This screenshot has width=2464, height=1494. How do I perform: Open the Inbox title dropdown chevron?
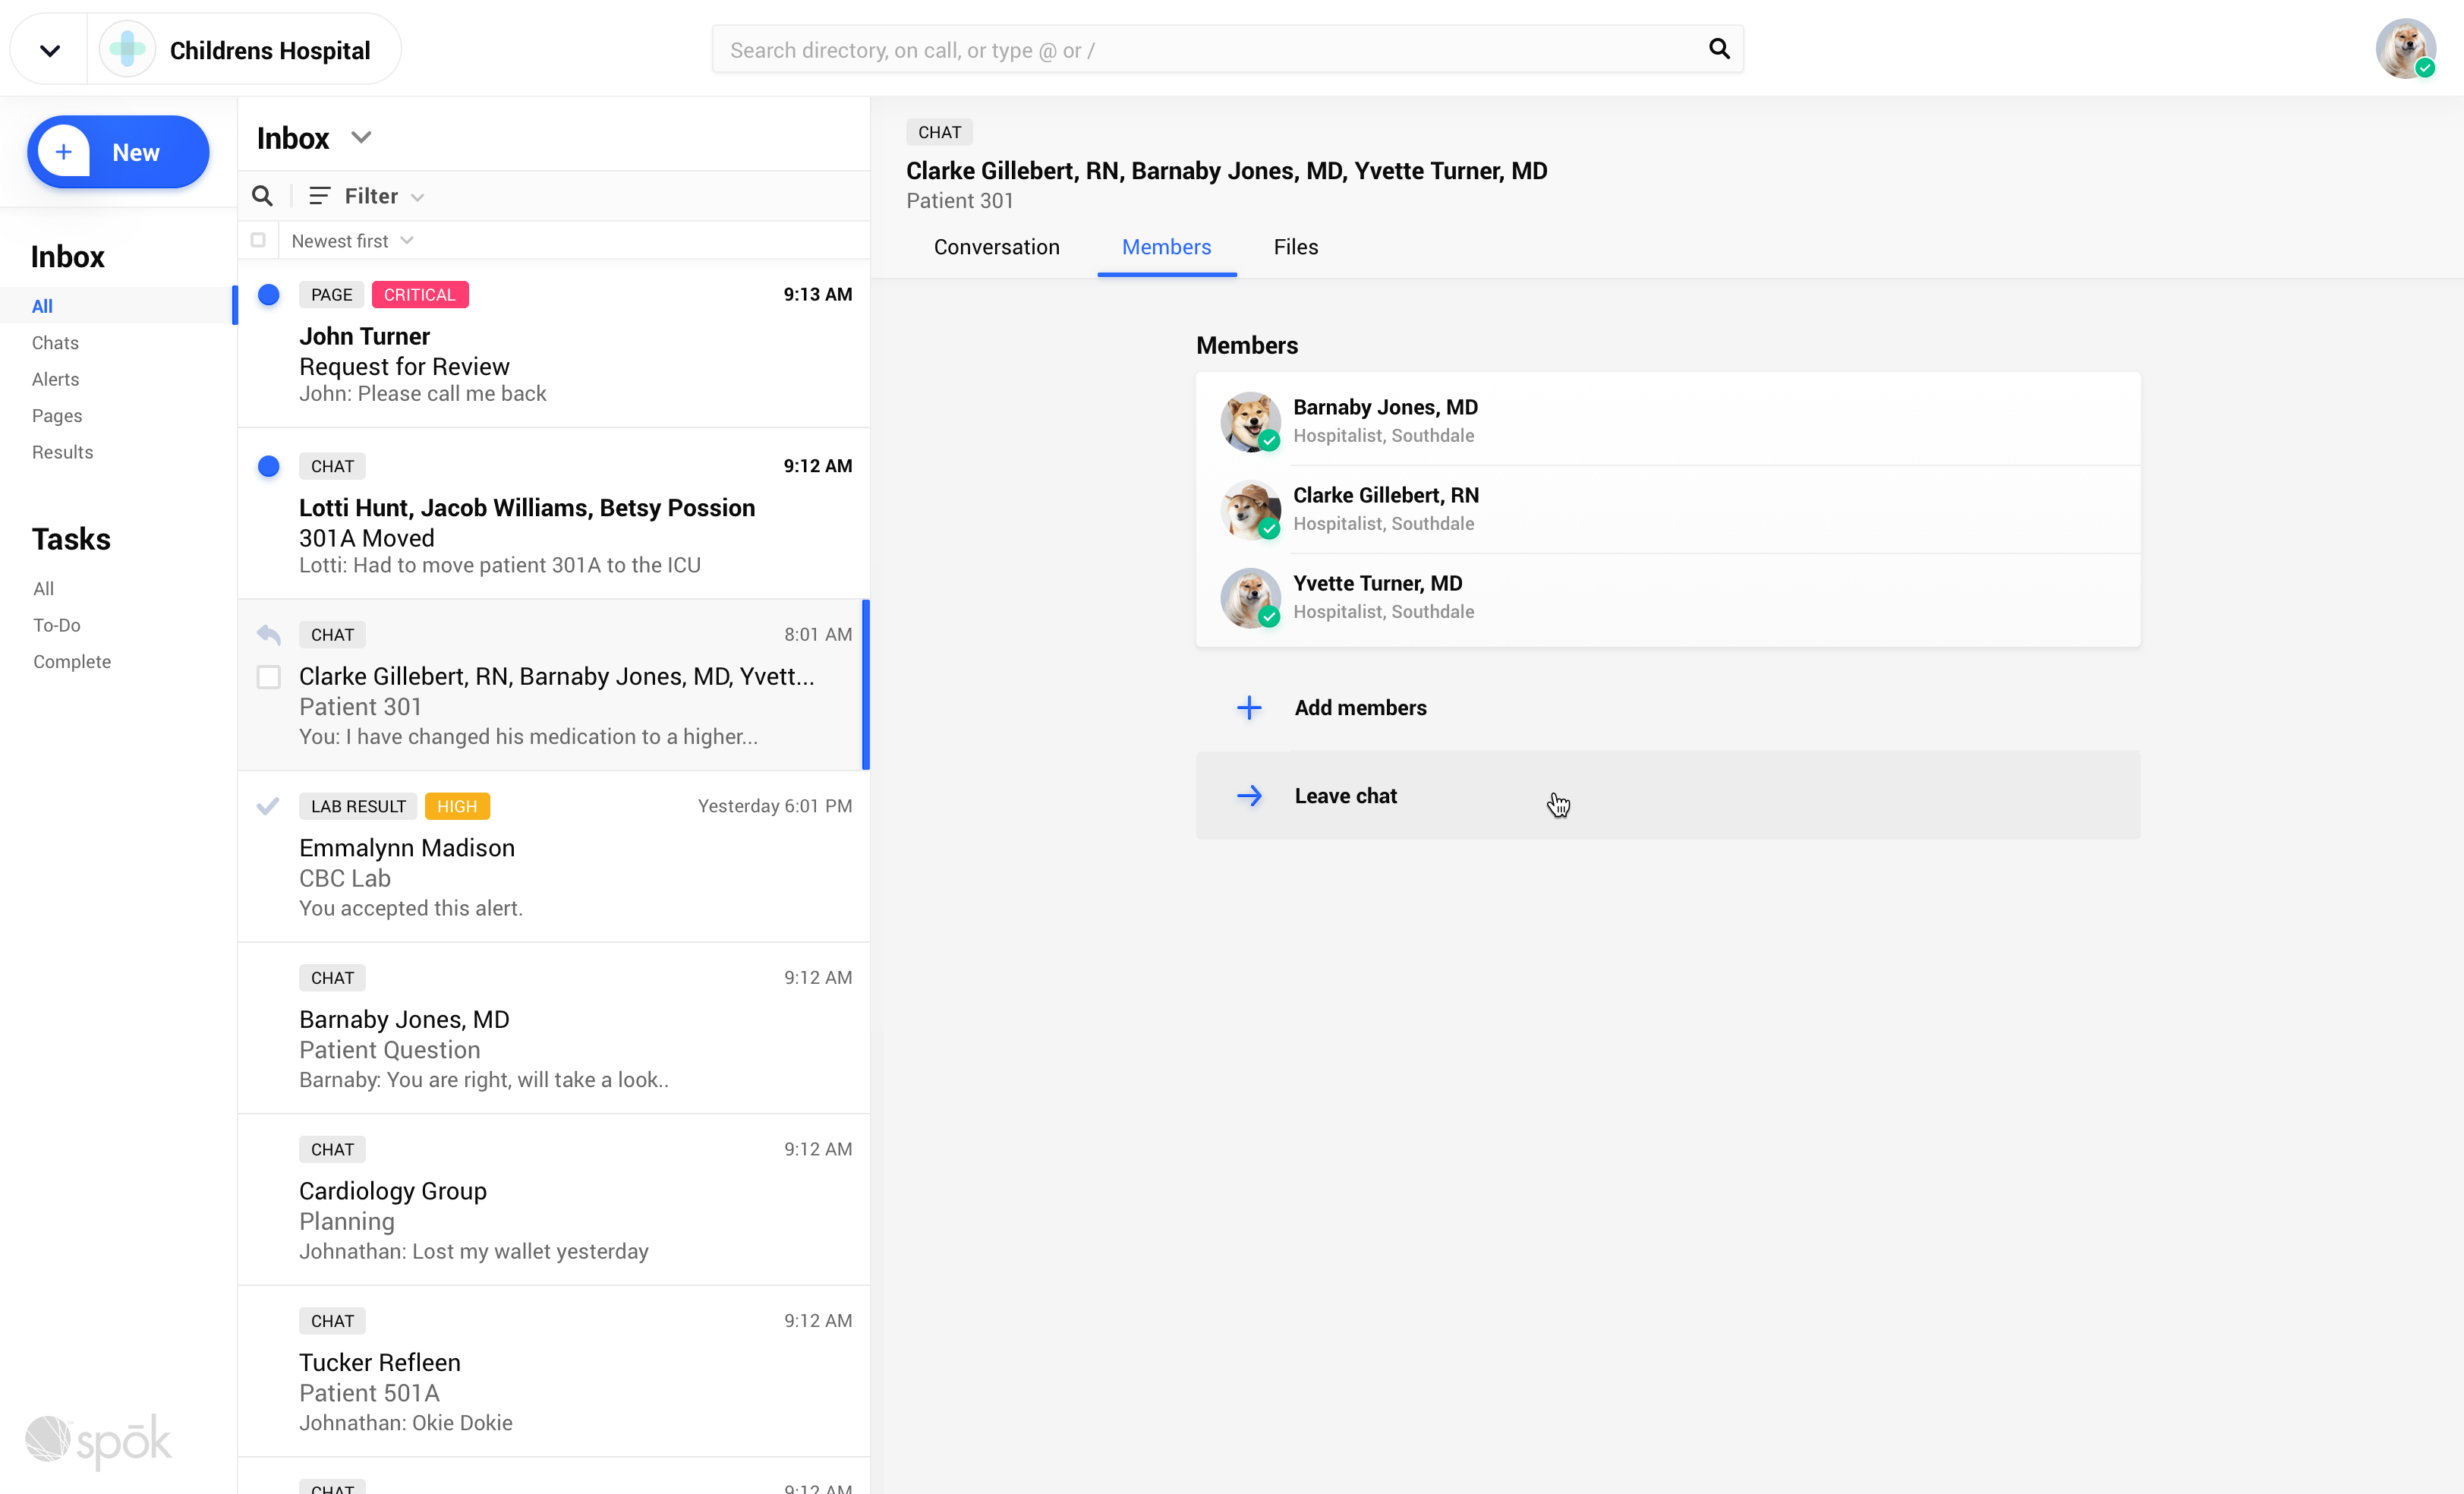click(x=361, y=137)
